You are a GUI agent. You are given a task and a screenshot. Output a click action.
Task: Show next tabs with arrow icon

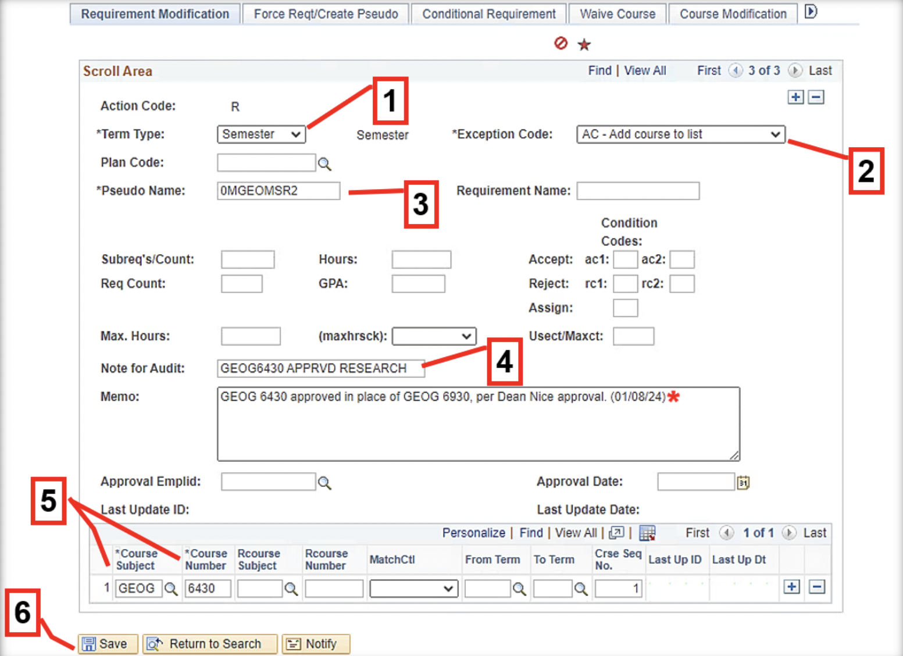tap(811, 12)
